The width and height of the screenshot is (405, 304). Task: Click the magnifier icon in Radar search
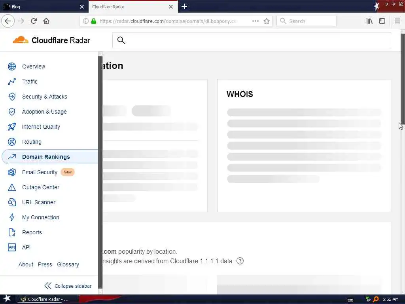[x=121, y=40]
